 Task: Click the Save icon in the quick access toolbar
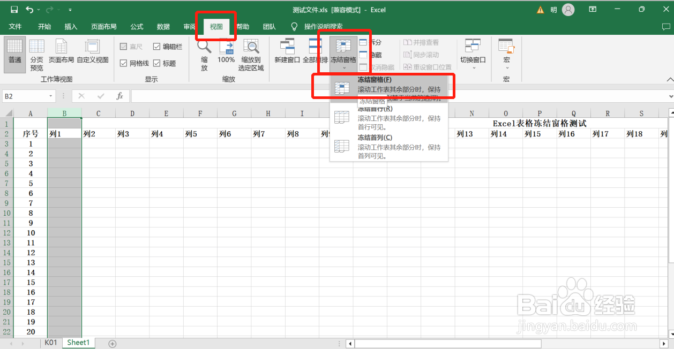pos(14,10)
